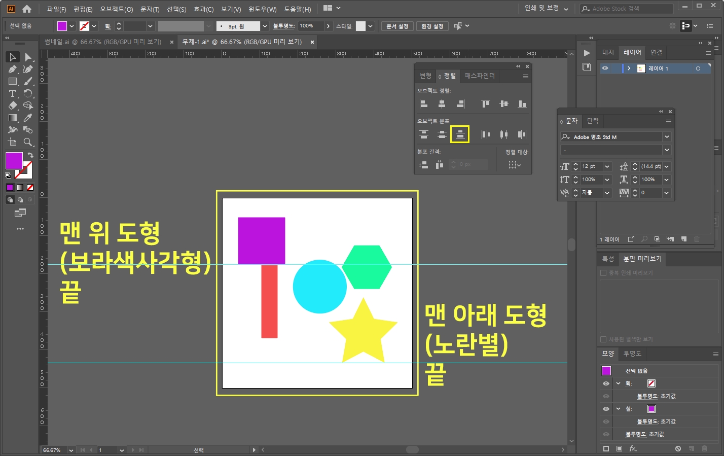
Task: Click vertical distribute spacing icon
Action: [x=424, y=164]
